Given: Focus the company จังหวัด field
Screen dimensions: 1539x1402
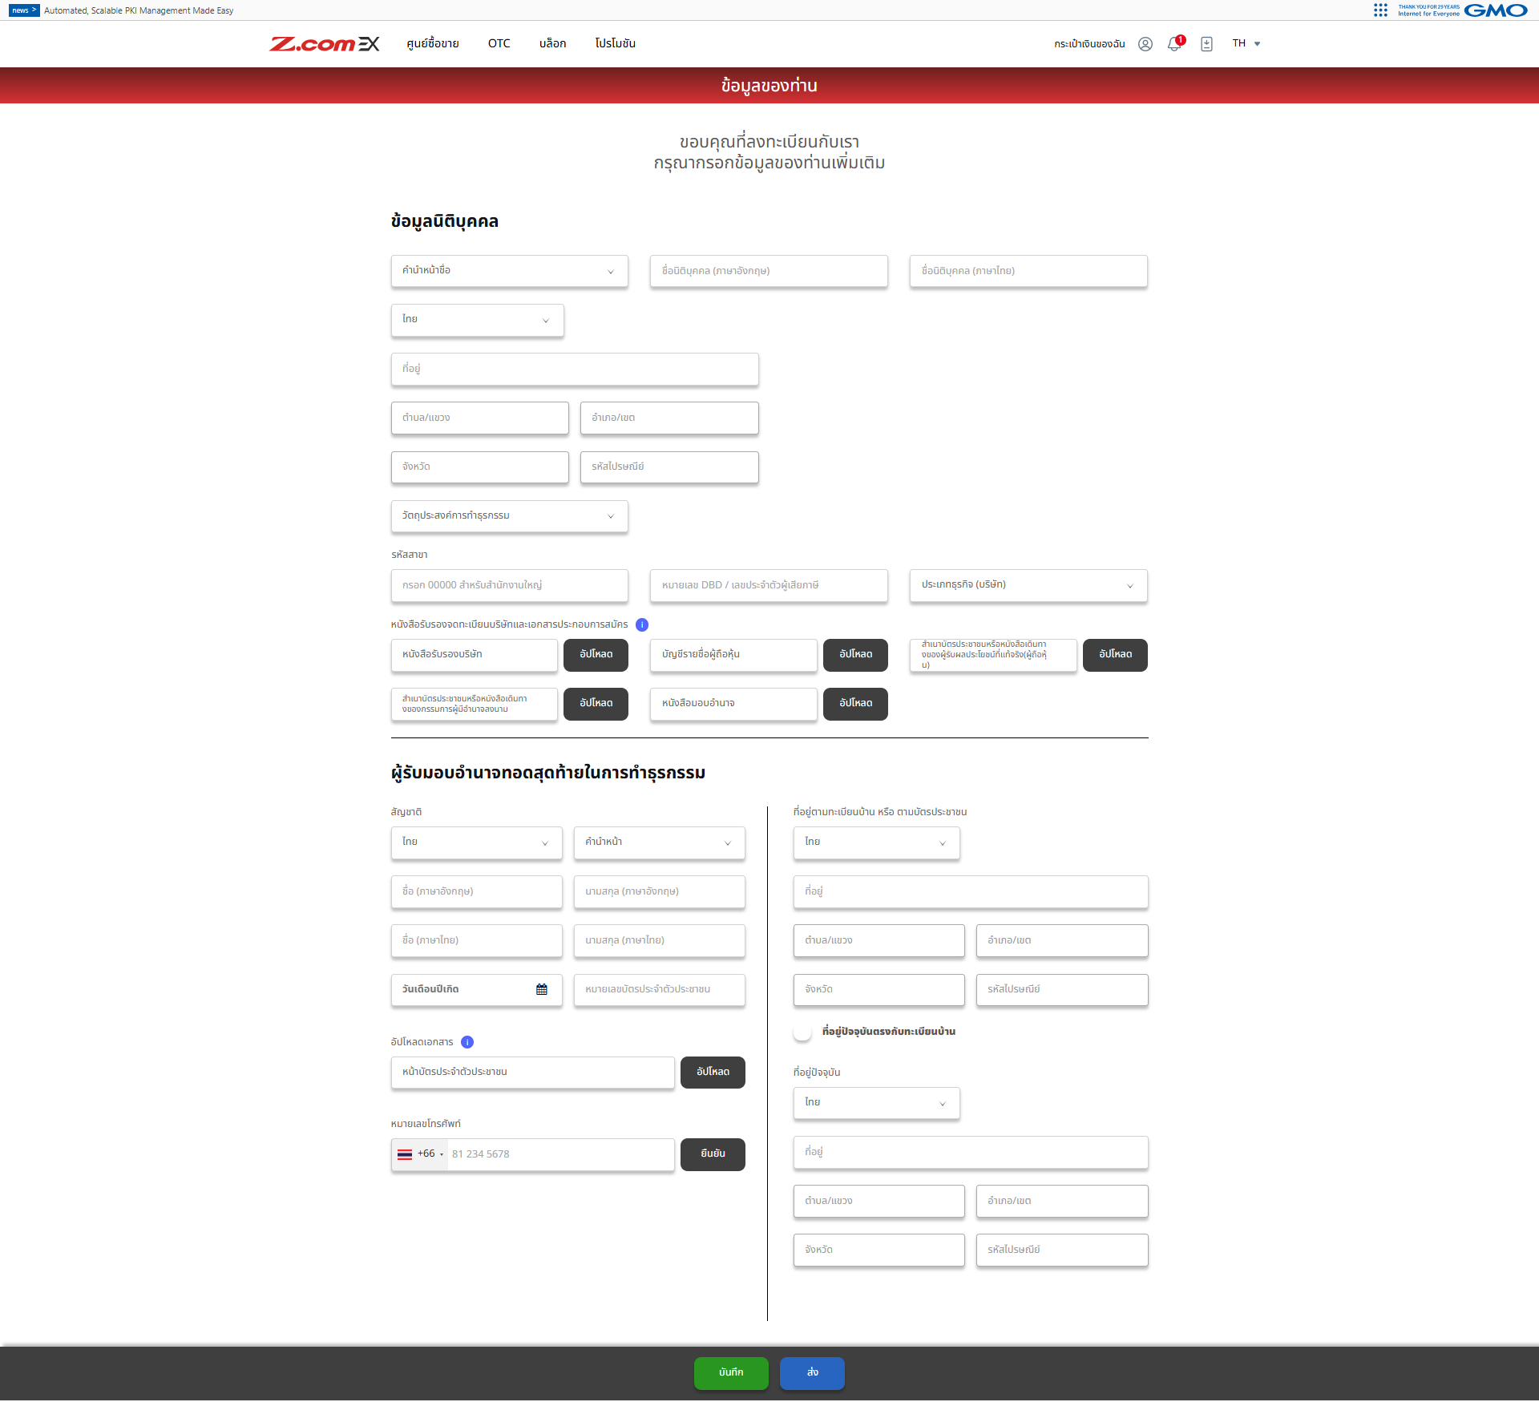Looking at the screenshot, I should [x=480, y=467].
